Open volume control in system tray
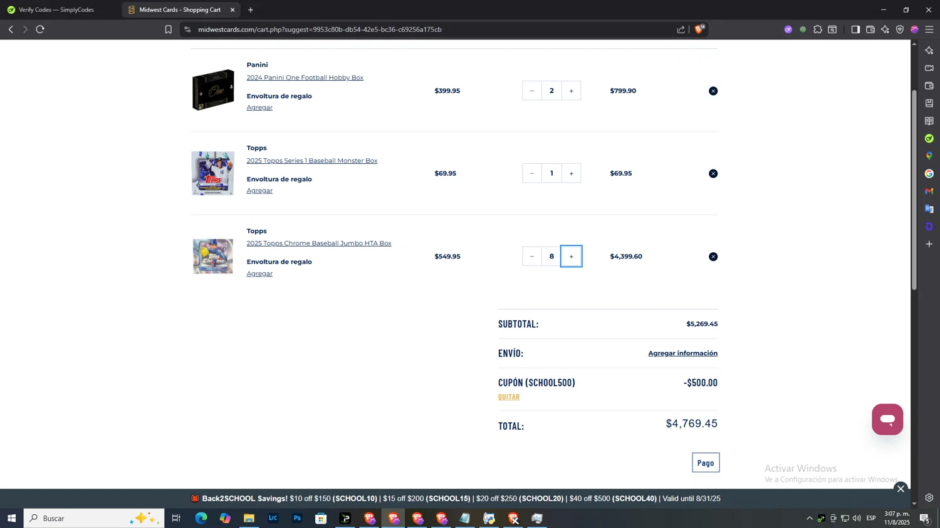 point(857,518)
